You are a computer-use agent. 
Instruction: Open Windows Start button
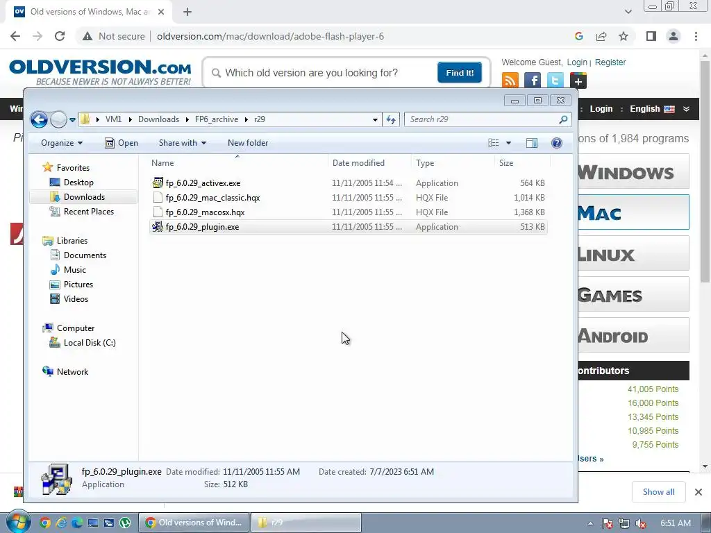[19, 522]
